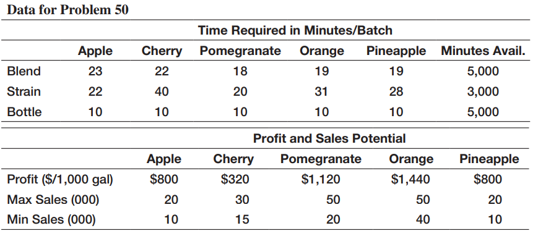This screenshot has width=538, height=236.
Task: Click the $320 Cherry profit value
Action: click(235, 180)
